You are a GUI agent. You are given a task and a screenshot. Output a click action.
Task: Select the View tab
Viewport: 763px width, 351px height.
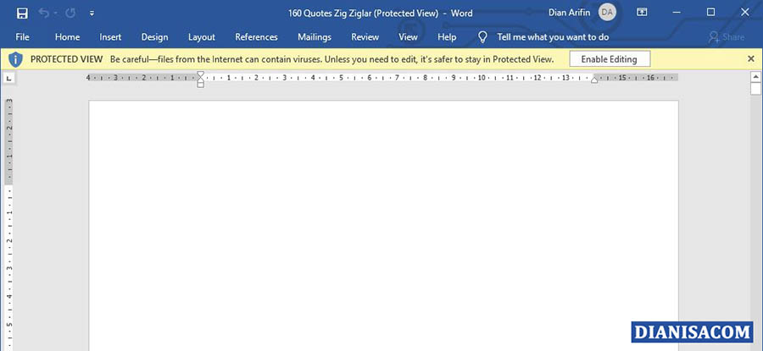408,37
